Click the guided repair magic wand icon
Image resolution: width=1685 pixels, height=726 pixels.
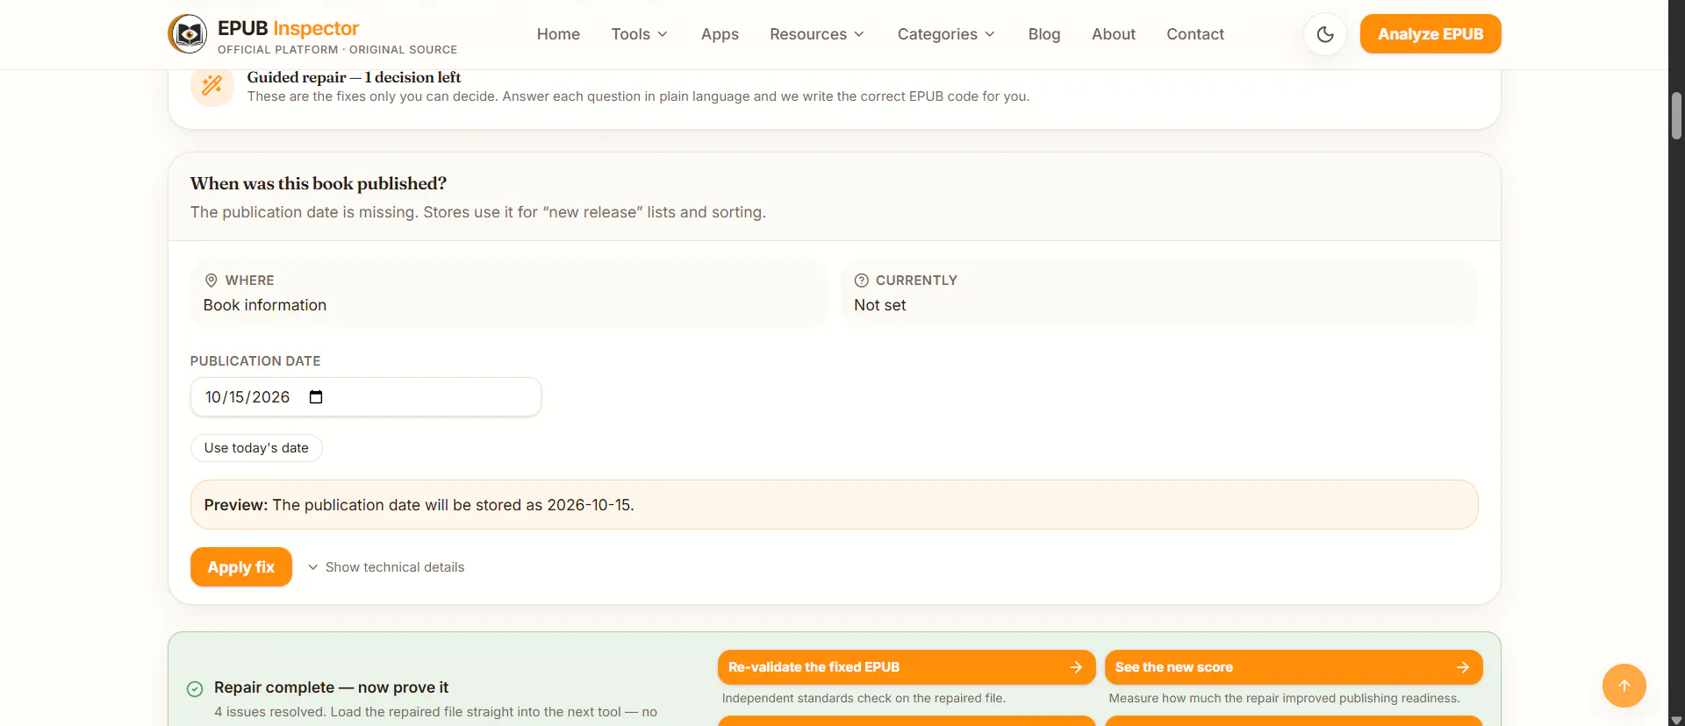point(212,85)
